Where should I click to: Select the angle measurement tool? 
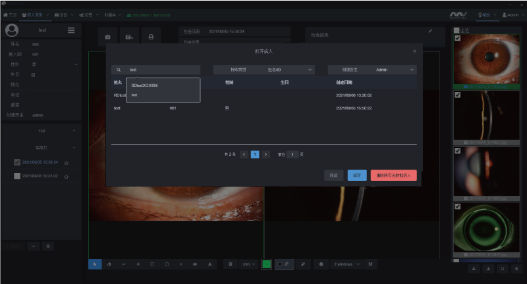pyautogui.click(x=181, y=264)
